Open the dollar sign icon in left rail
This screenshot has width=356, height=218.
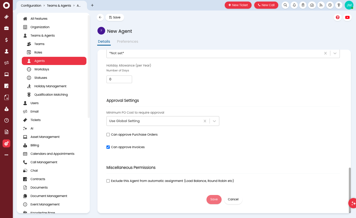point(6,40)
